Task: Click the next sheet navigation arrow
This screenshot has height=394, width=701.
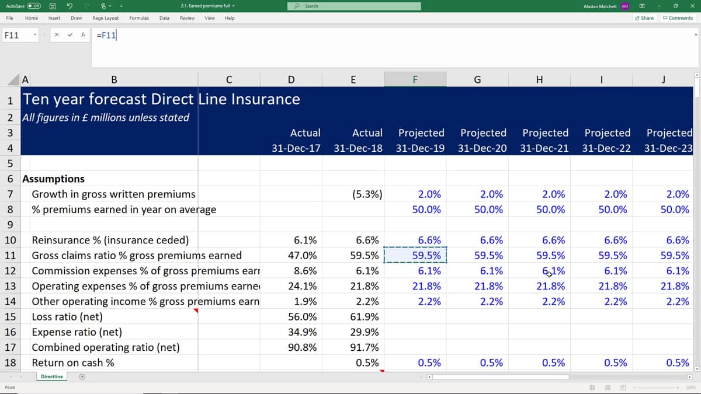Action: (22, 376)
